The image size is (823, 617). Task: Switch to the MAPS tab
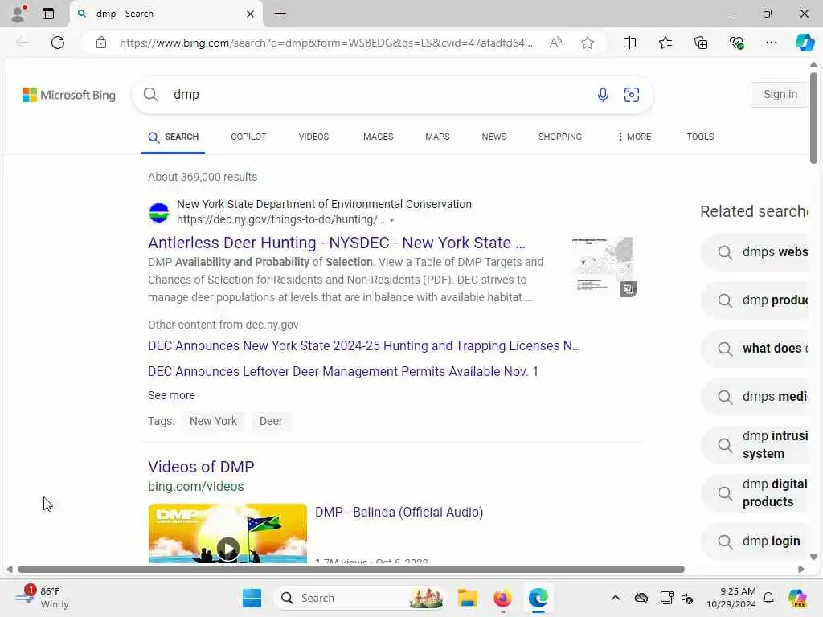pyautogui.click(x=437, y=137)
